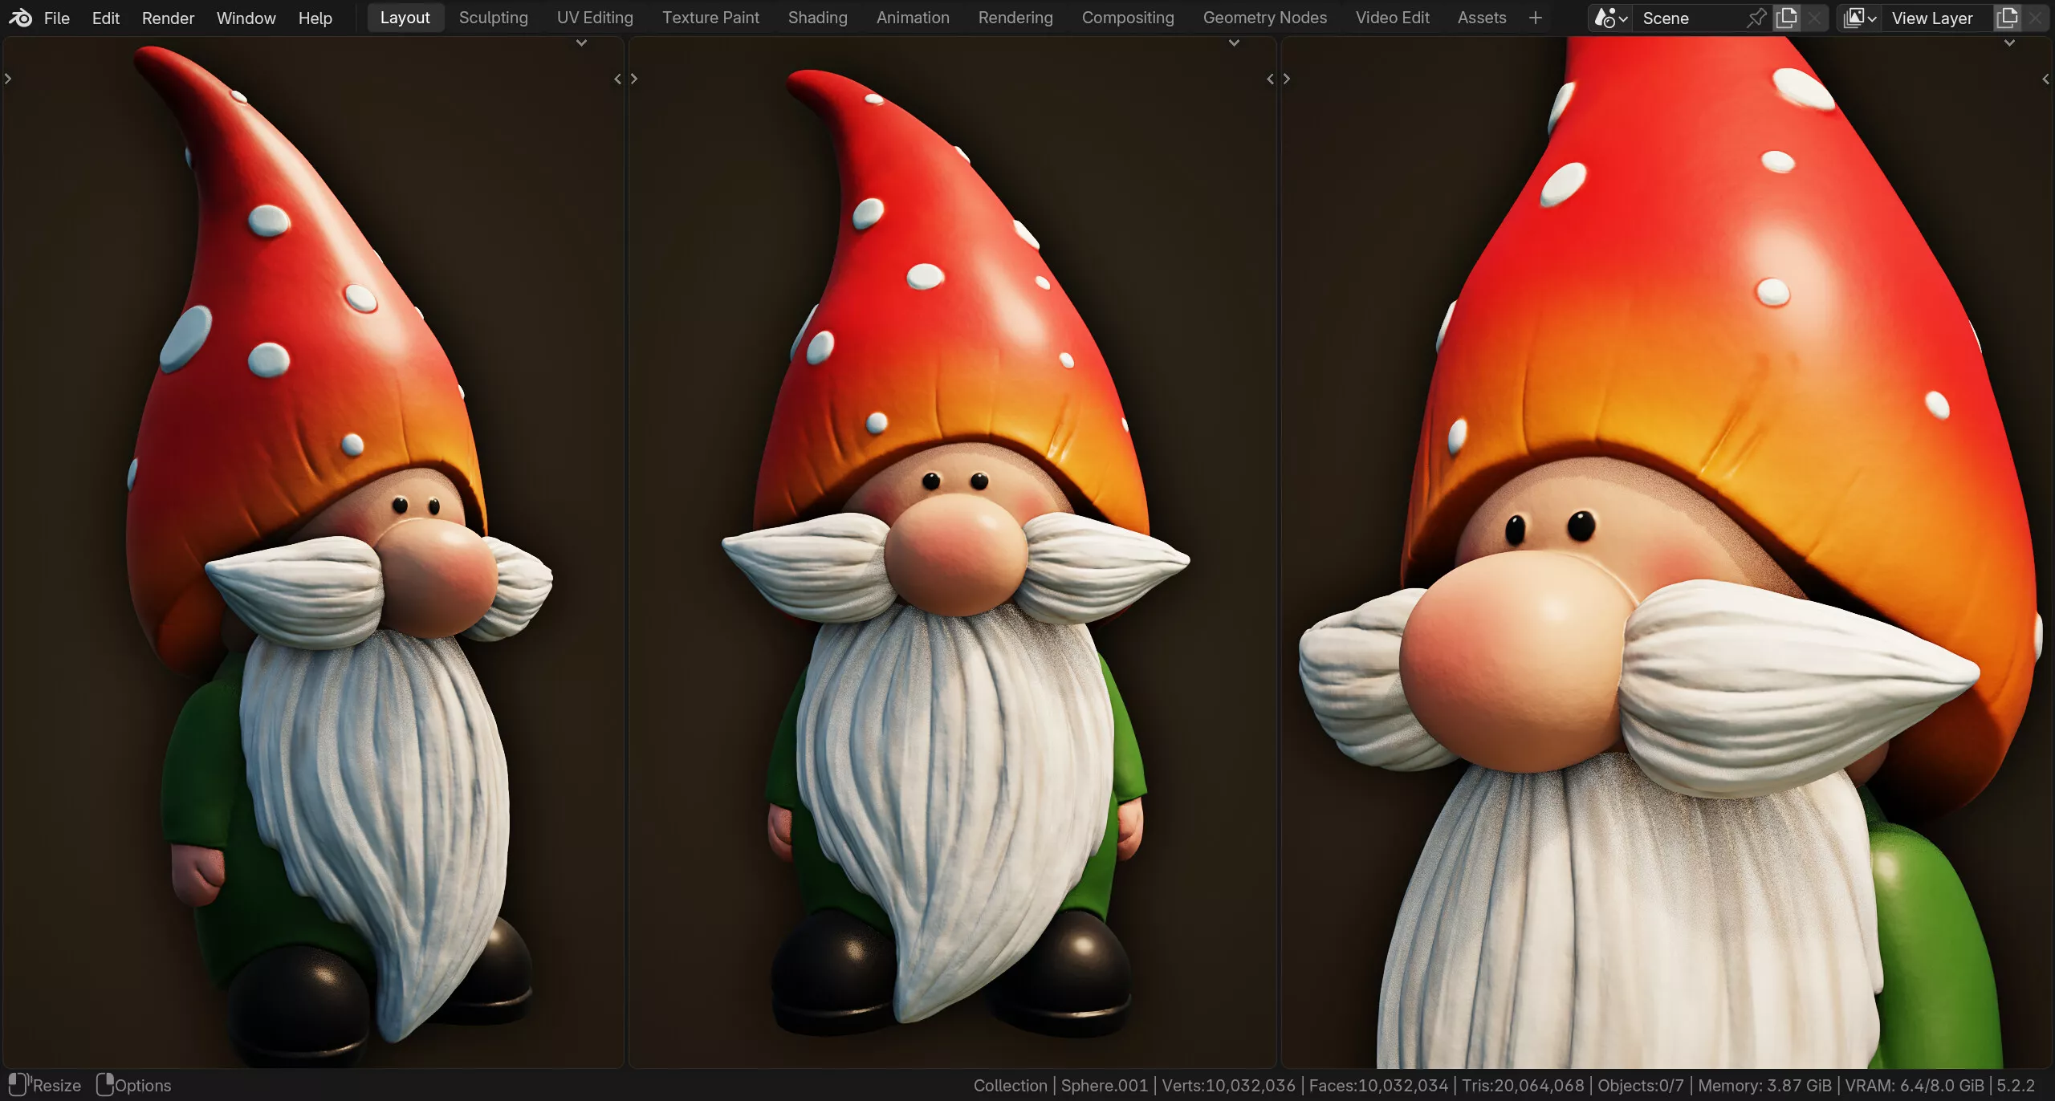Expand middle viewport sidebar arrow
The image size is (2055, 1101).
pos(1270,79)
